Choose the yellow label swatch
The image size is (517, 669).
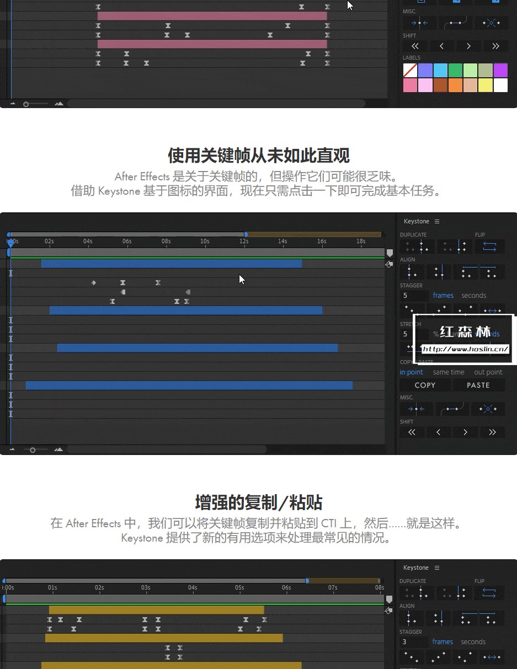click(x=486, y=85)
